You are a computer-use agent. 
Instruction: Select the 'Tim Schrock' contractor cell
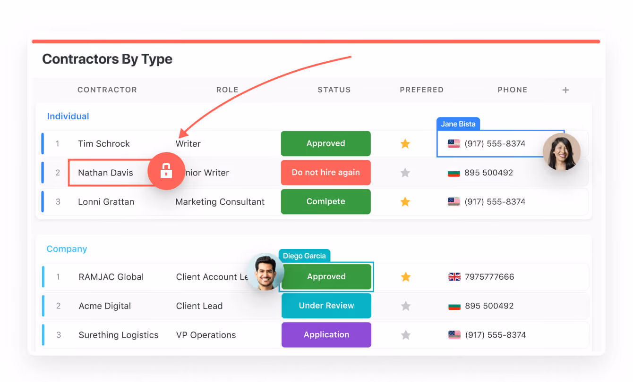tap(104, 144)
